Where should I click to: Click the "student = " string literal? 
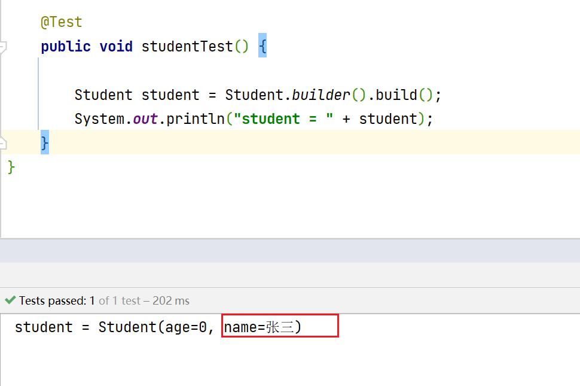[x=283, y=119]
